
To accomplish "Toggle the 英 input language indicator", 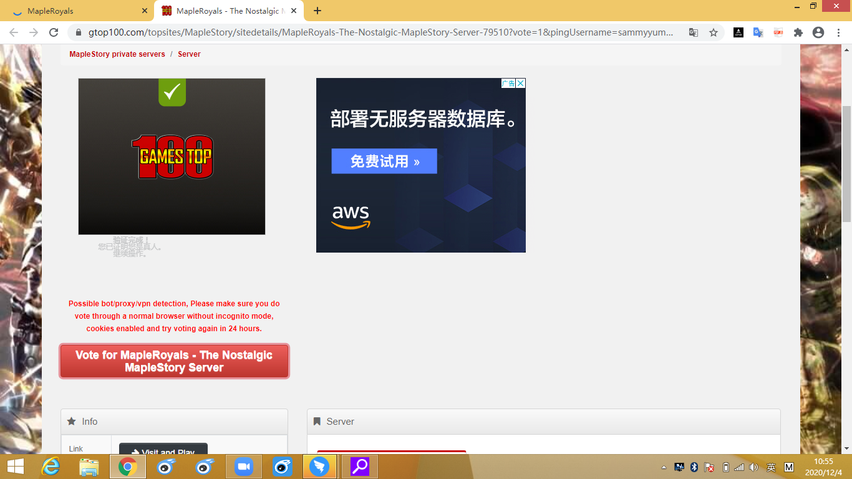I will [x=772, y=467].
